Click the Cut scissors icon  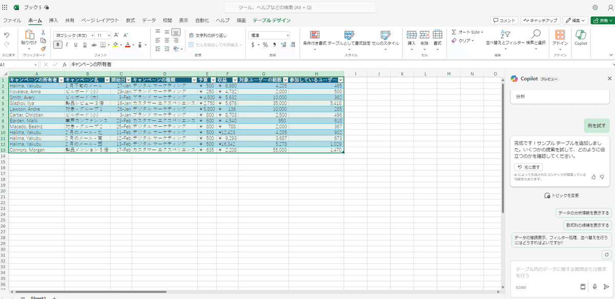(43, 32)
